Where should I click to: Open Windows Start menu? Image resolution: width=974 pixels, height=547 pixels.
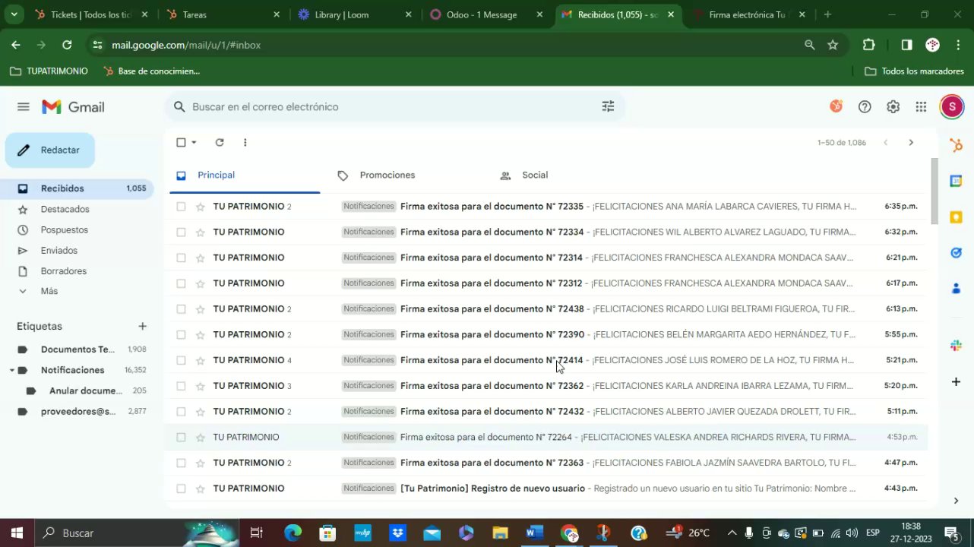(x=17, y=533)
